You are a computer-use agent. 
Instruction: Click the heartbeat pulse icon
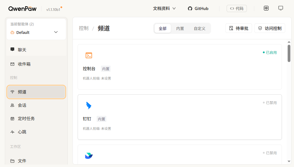12,132
